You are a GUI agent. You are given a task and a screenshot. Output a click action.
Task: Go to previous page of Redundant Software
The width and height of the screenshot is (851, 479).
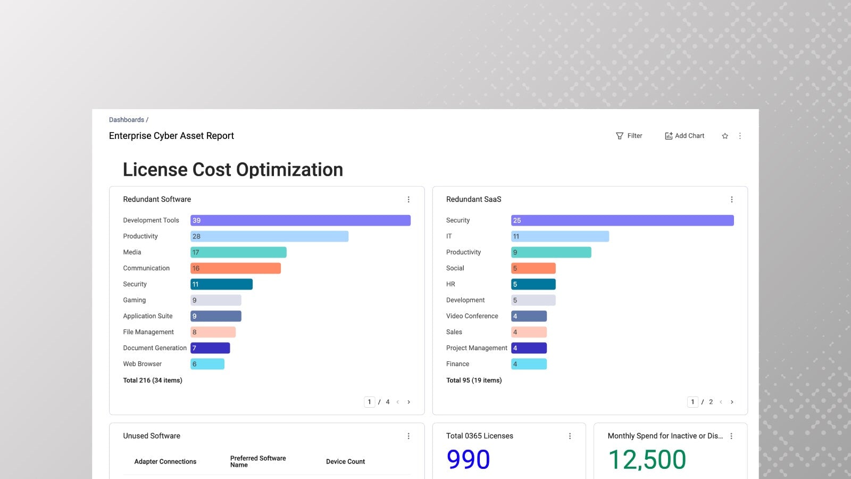point(398,402)
